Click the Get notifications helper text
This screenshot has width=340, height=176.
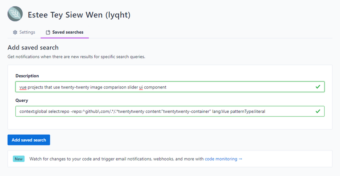(x=76, y=57)
